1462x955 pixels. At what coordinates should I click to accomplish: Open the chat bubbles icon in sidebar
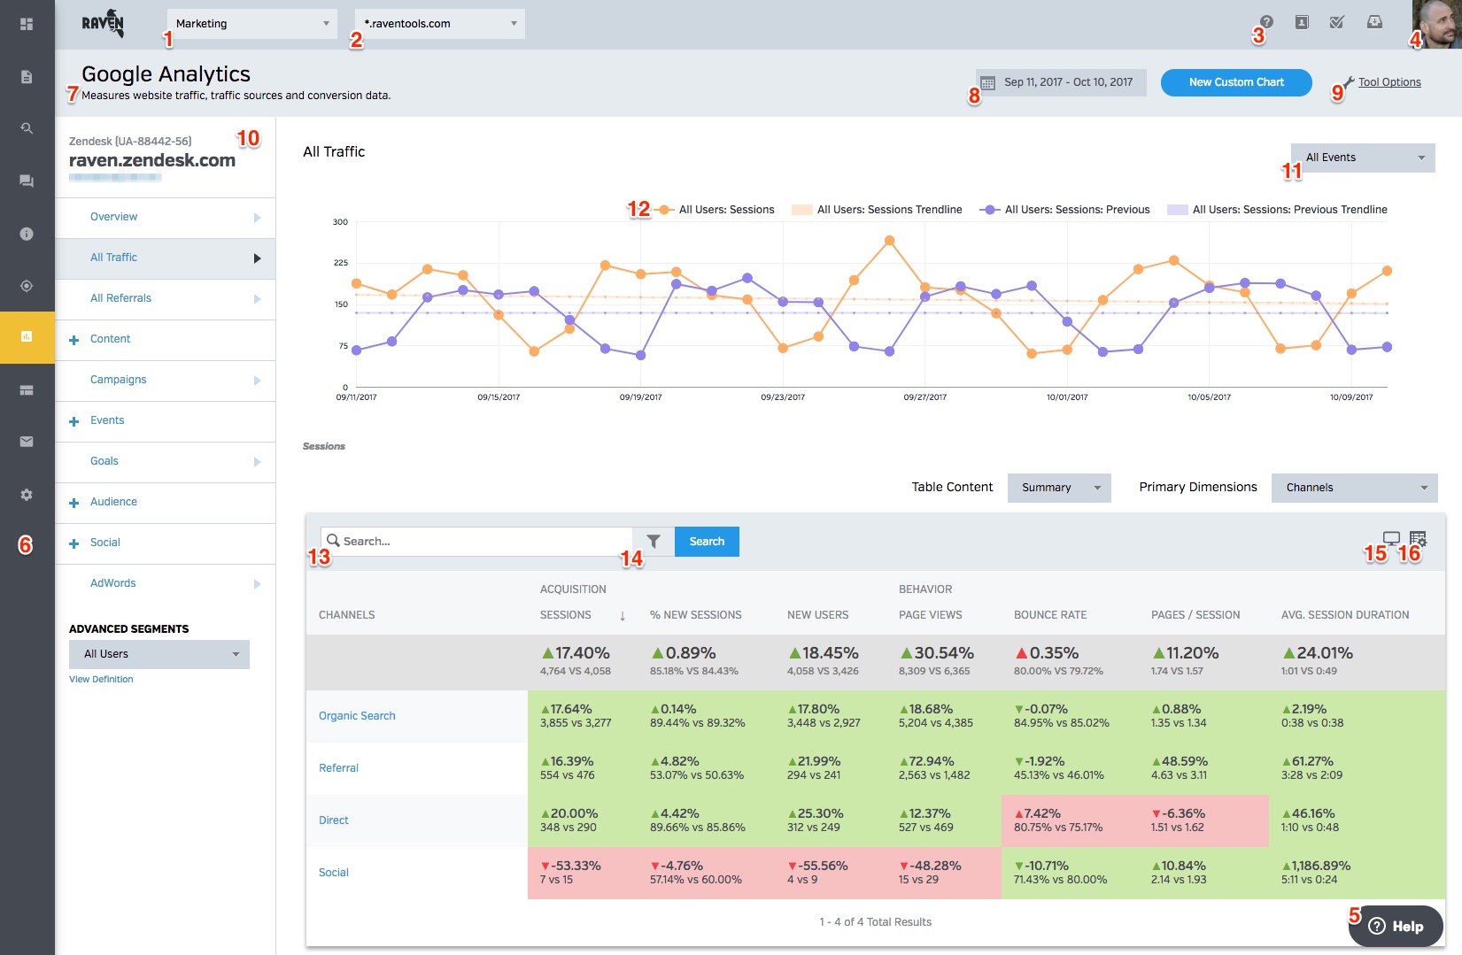pos(27,181)
